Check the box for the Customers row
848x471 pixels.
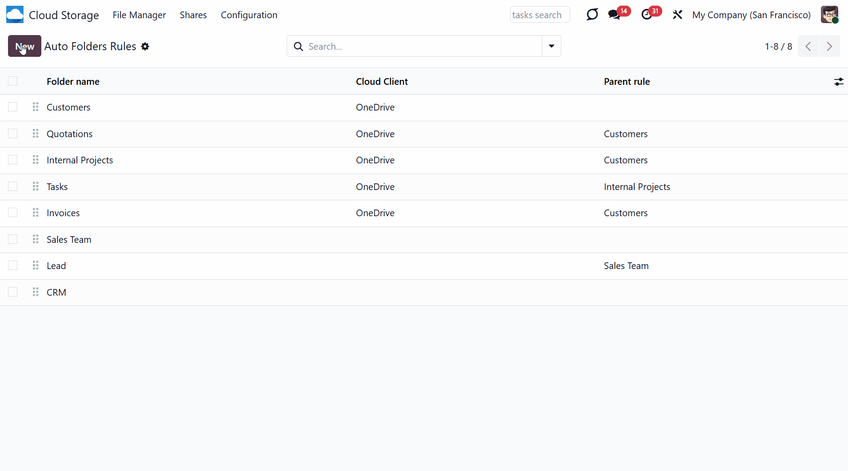point(13,107)
